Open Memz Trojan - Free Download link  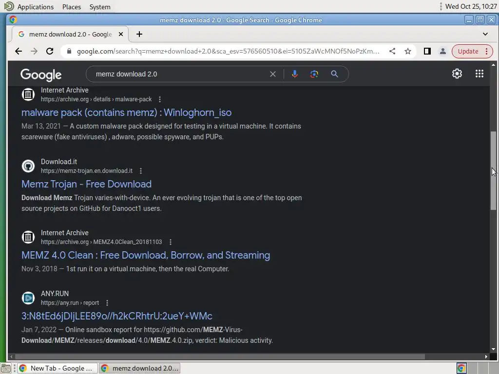[86, 184]
